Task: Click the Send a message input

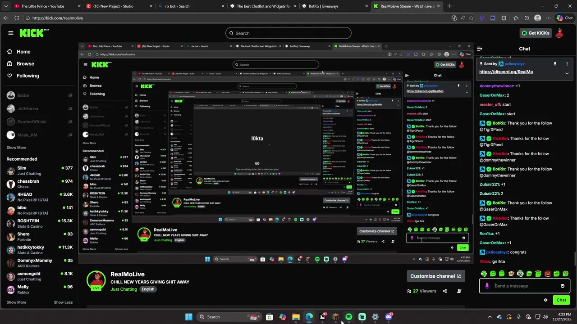Action: [x=525, y=286]
